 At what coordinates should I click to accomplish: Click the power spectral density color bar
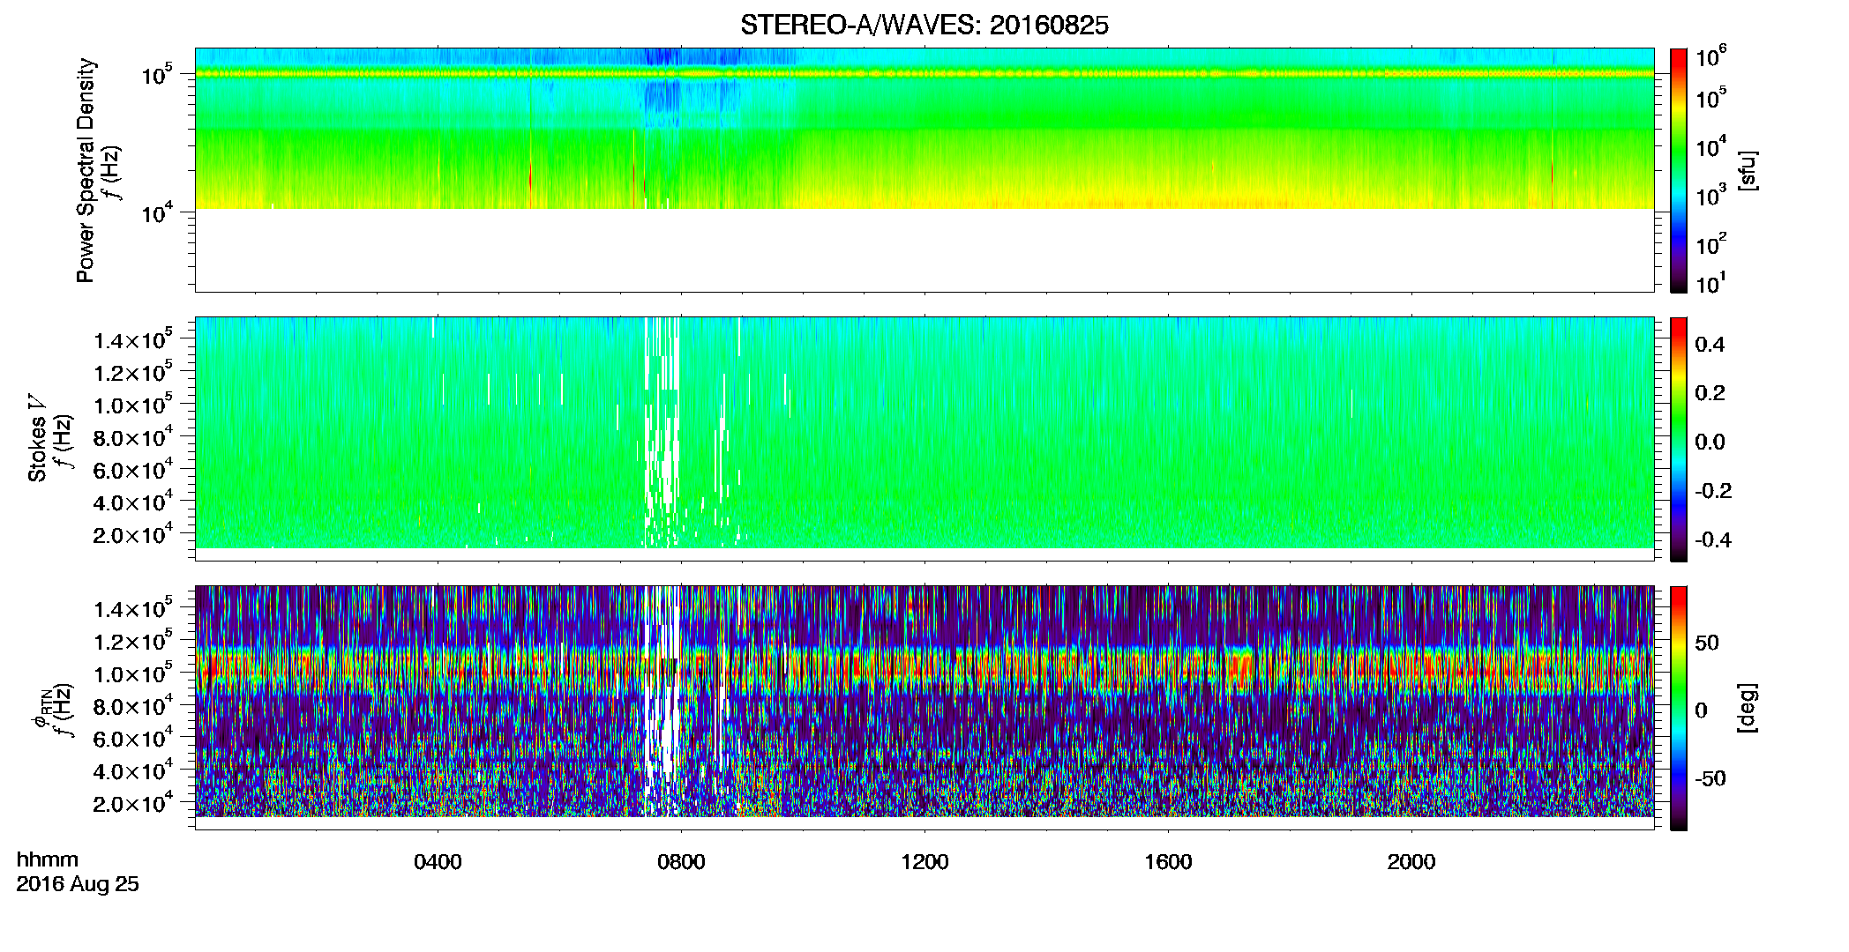[1679, 170]
